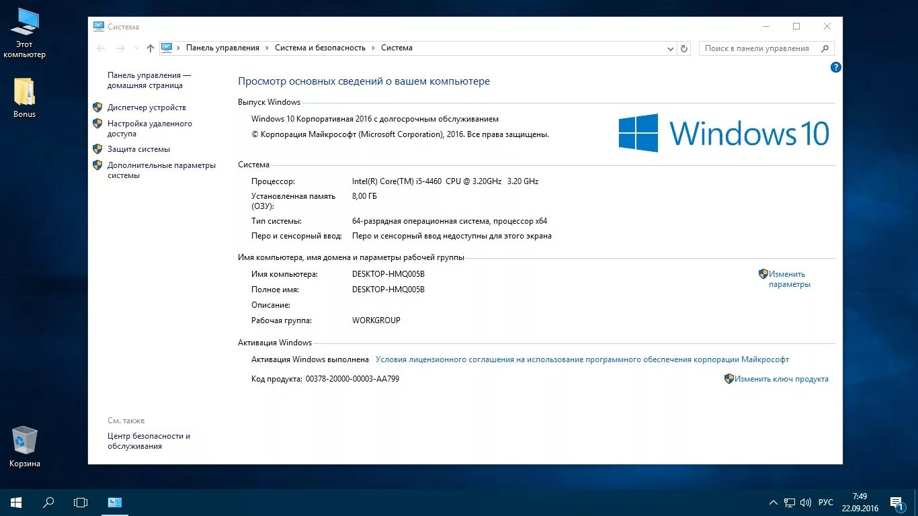918x516 pixels.
Task: Click shield icon beside Диспетчер устройств
Action: tap(97, 107)
